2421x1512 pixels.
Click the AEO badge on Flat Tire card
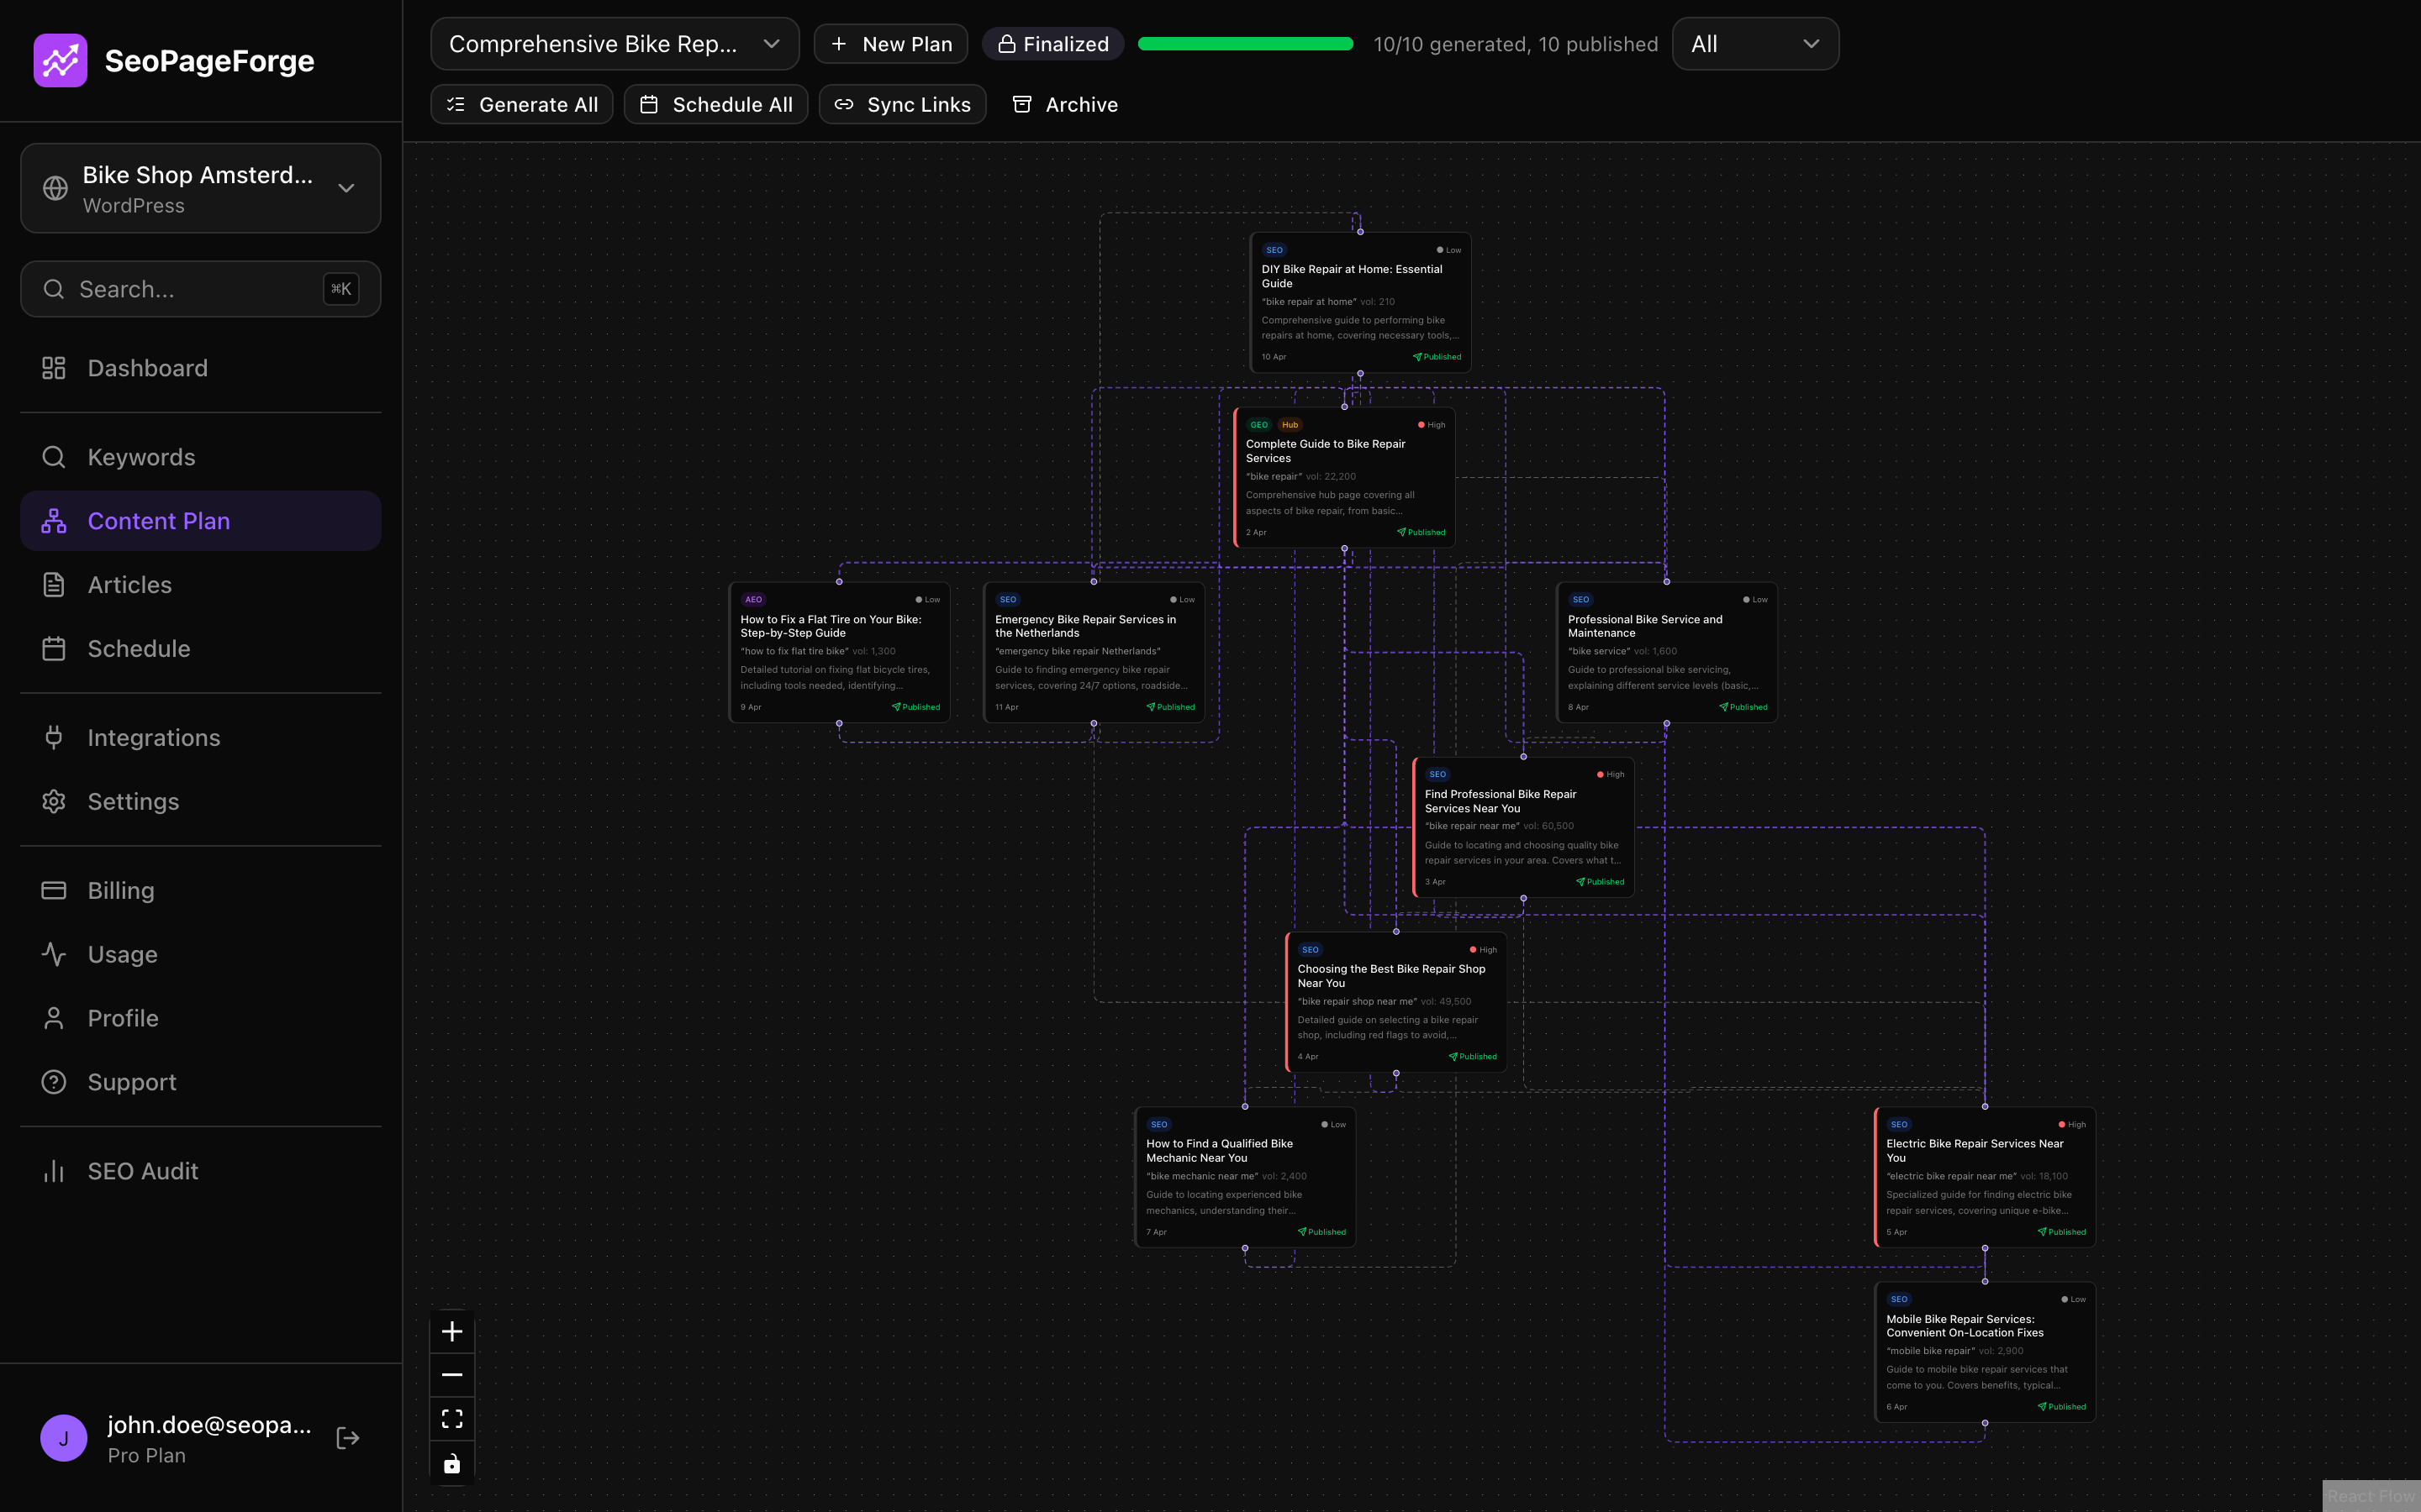click(x=753, y=600)
